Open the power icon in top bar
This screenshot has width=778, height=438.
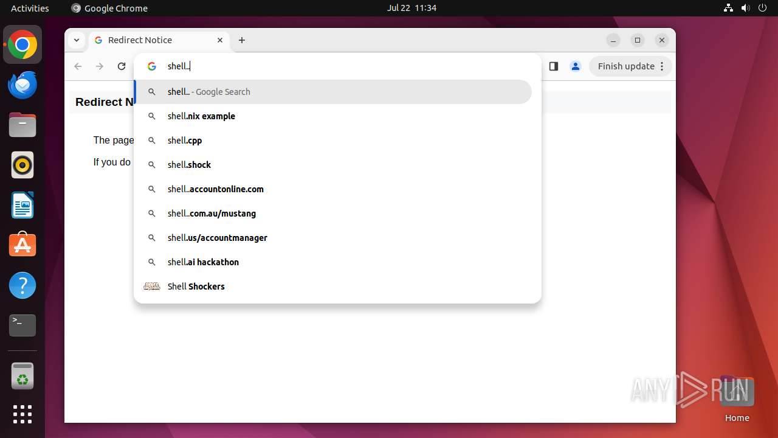click(763, 8)
